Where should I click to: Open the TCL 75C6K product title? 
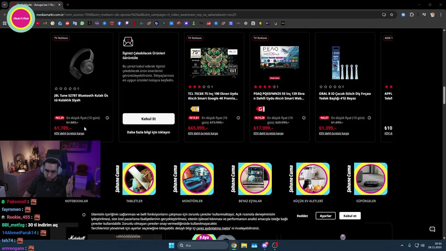coord(213,96)
